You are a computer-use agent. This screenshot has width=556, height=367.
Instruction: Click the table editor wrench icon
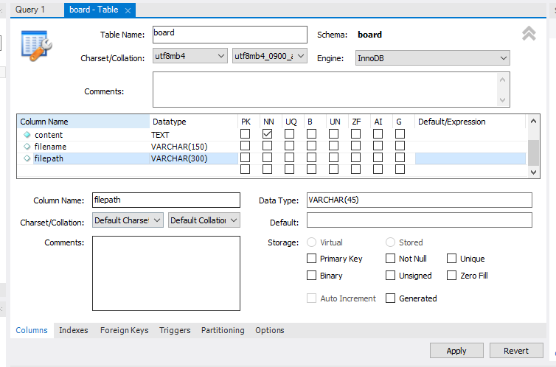click(x=37, y=46)
